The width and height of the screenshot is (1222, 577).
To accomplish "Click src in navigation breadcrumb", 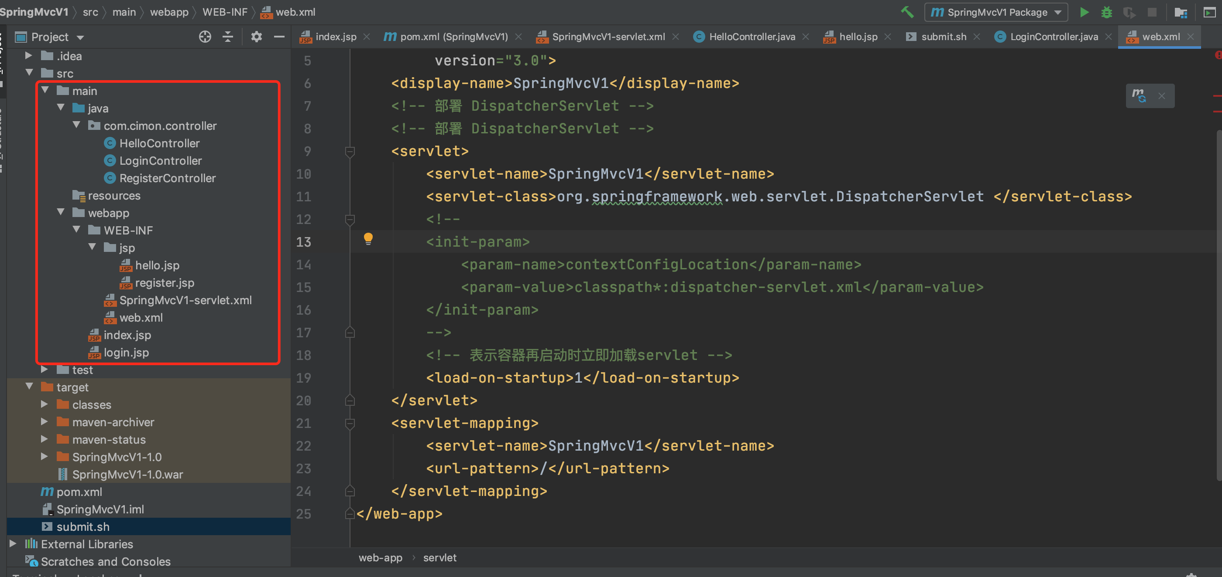I will [x=90, y=12].
